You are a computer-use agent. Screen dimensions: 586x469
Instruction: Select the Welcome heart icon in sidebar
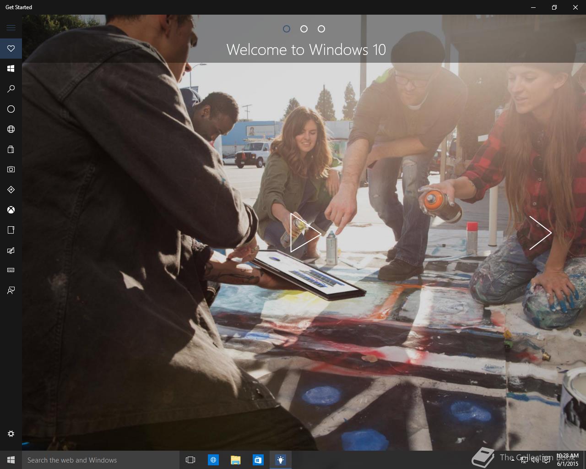point(11,49)
